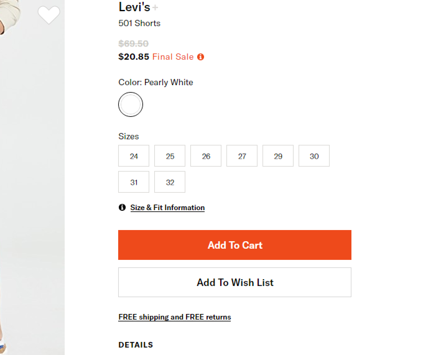Open the Final Sale info icon
441x355 pixels.
tap(201, 57)
